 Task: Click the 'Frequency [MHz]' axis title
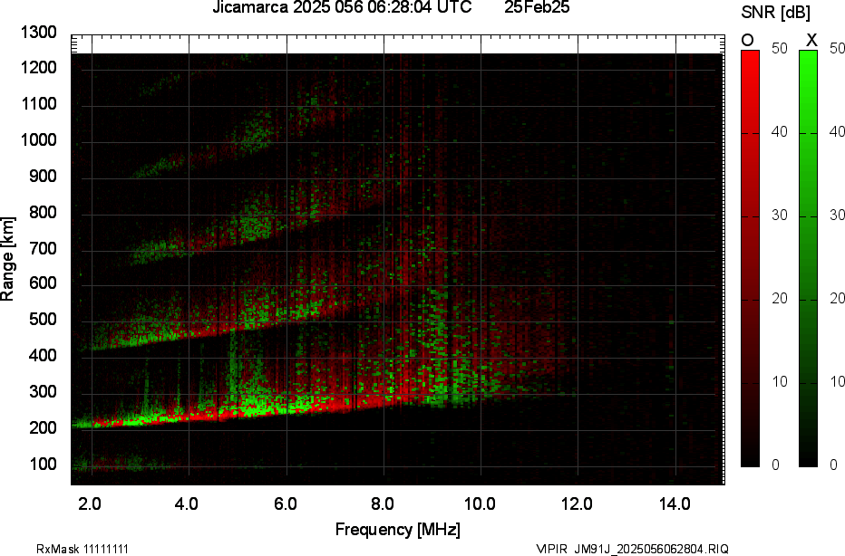(x=398, y=529)
